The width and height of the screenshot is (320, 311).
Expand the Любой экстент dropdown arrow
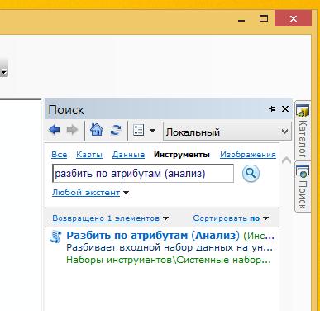click(x=126, y=193)
